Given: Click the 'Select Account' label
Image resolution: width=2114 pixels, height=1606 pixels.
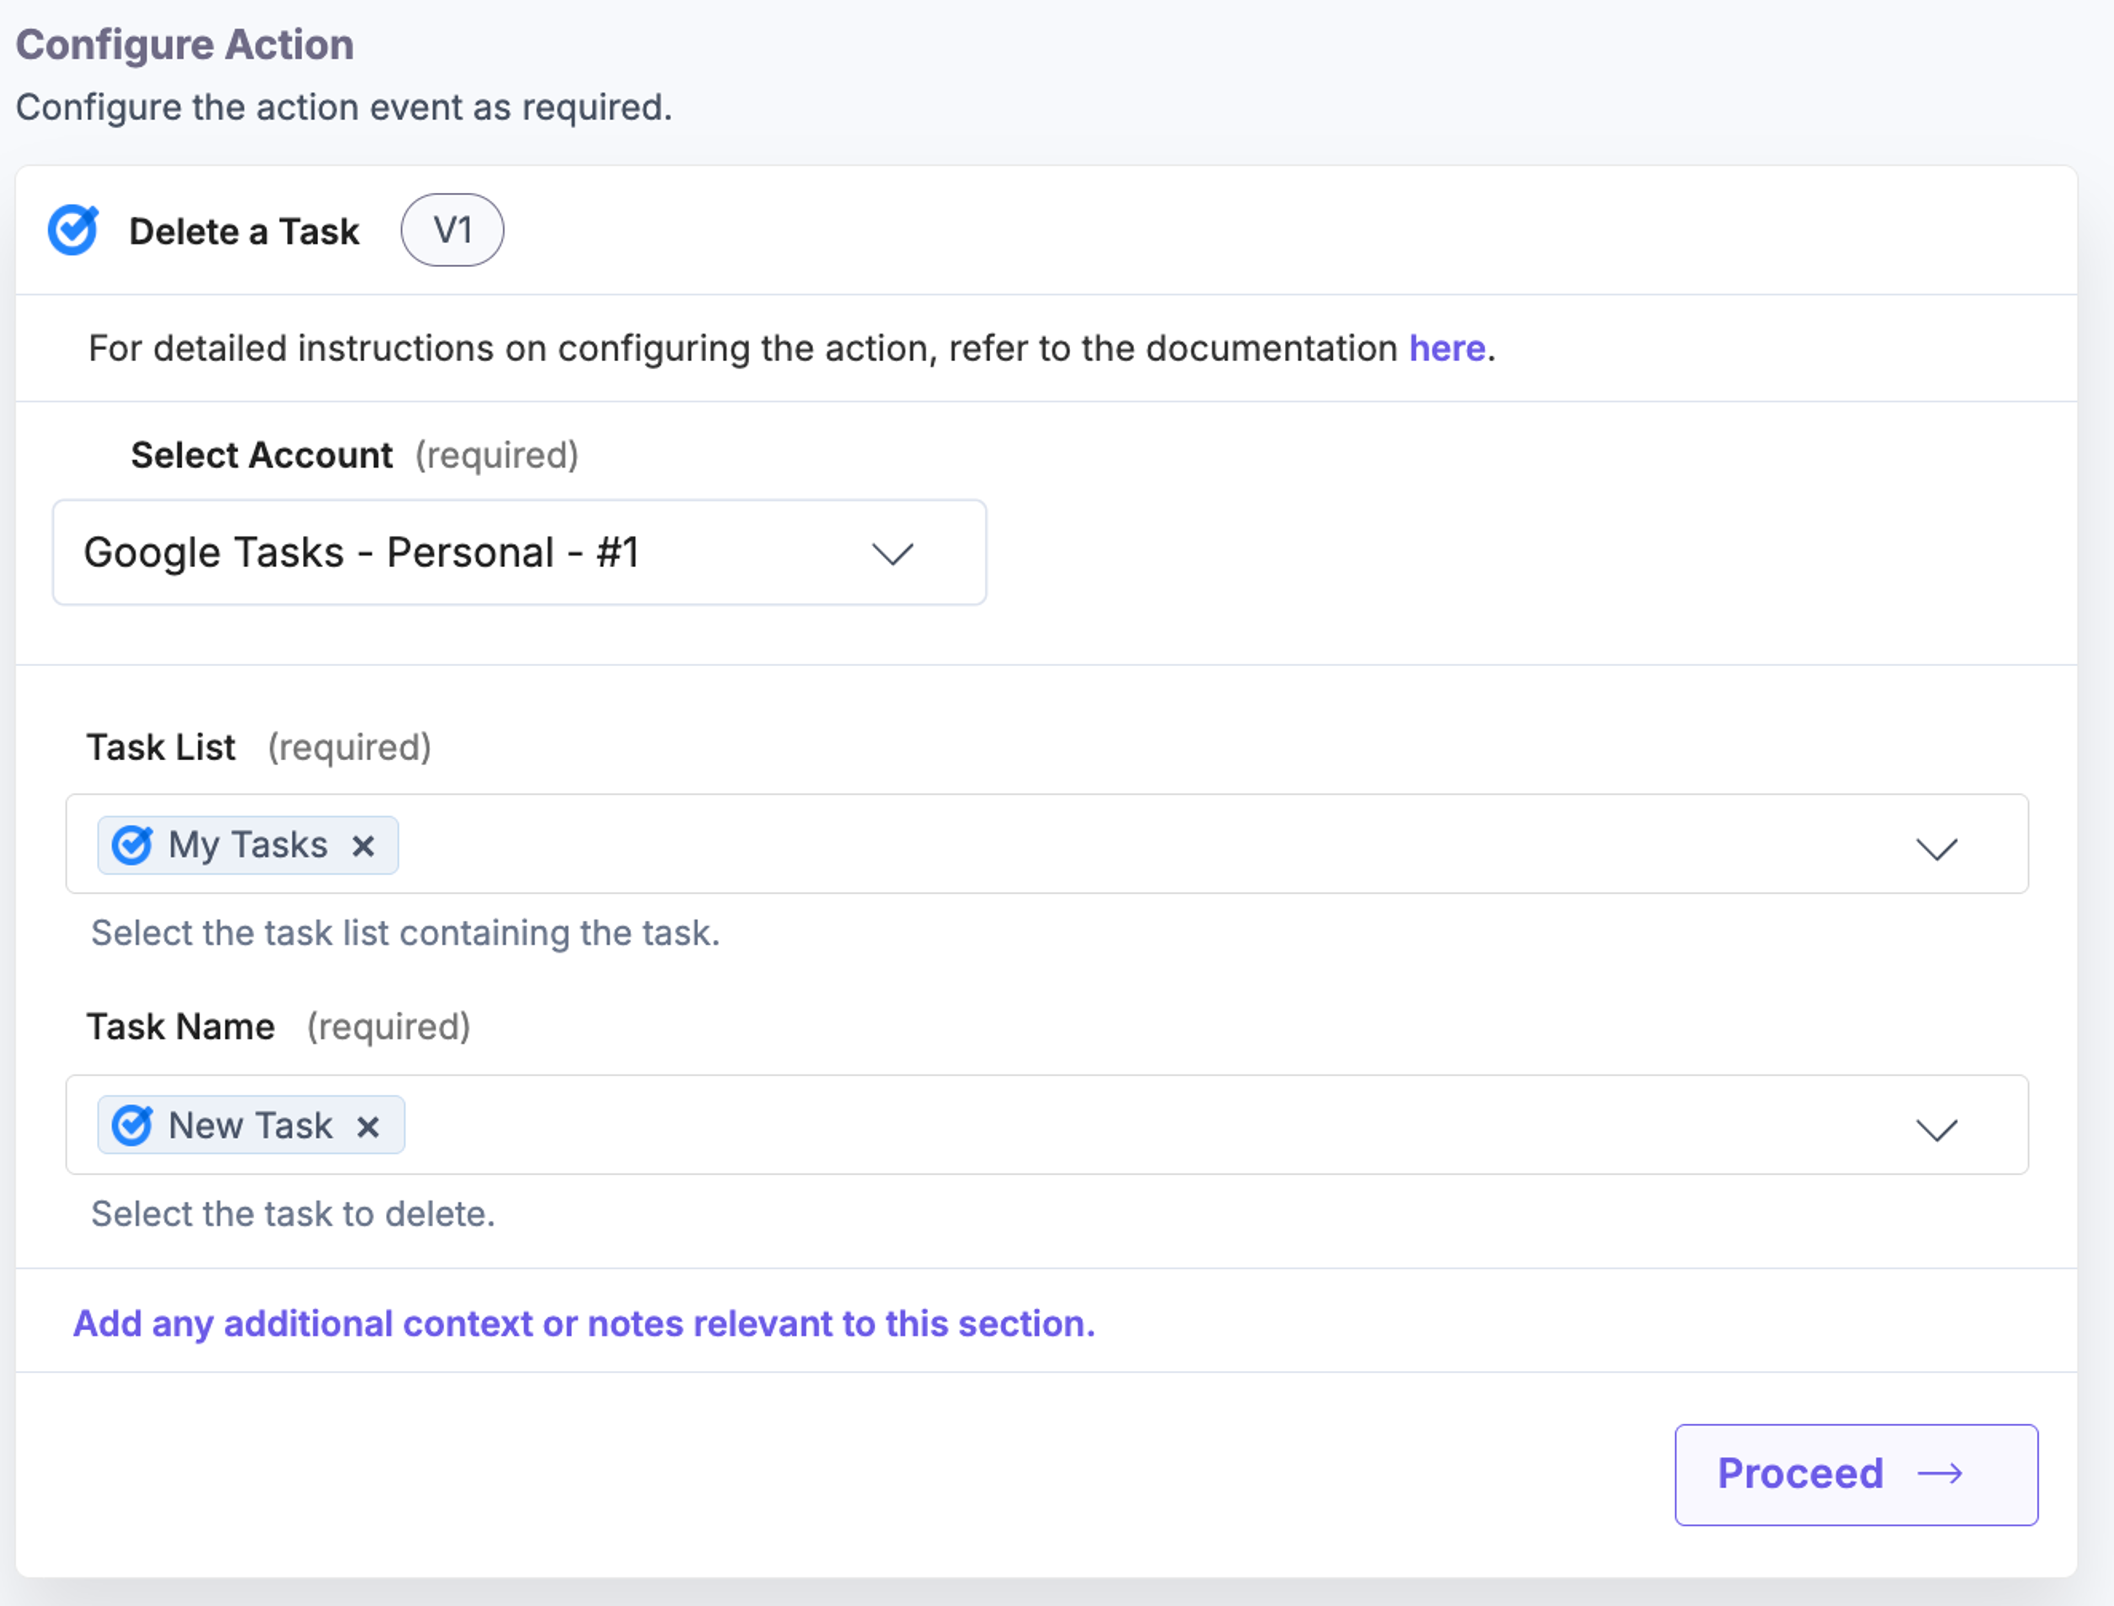Looking at the screenshot, I should click(261, 455).
